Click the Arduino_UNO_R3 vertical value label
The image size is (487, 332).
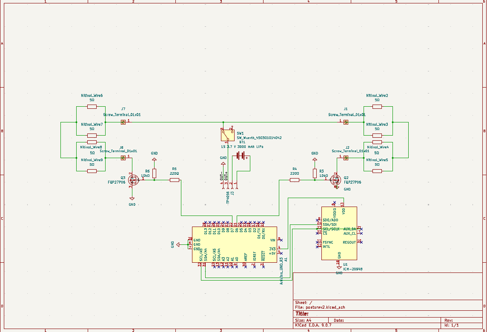coord(281,271)
